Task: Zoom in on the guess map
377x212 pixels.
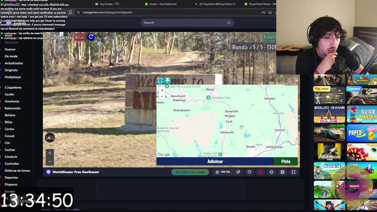Action: pyautogui.click(x=162, y=90)
